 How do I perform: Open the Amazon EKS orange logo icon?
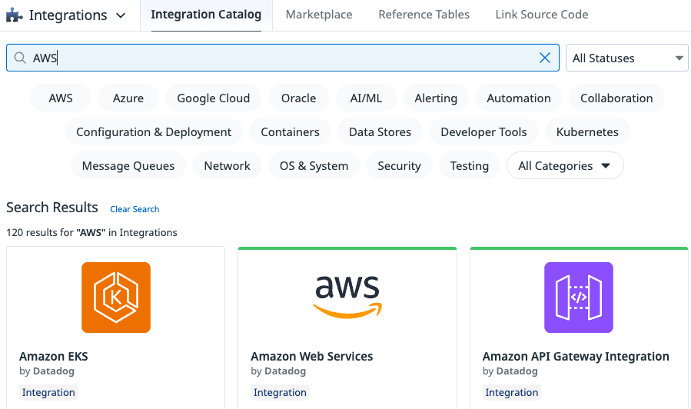pyautogui.click(x=116, y=298)
